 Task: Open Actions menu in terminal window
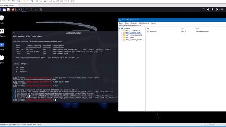(21, 36)
